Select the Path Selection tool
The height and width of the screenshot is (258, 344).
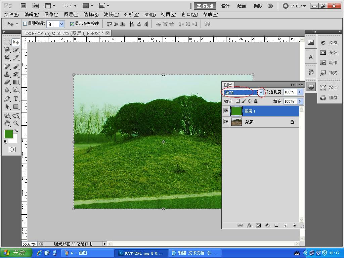pyautogui.click(x=7, y=106)
